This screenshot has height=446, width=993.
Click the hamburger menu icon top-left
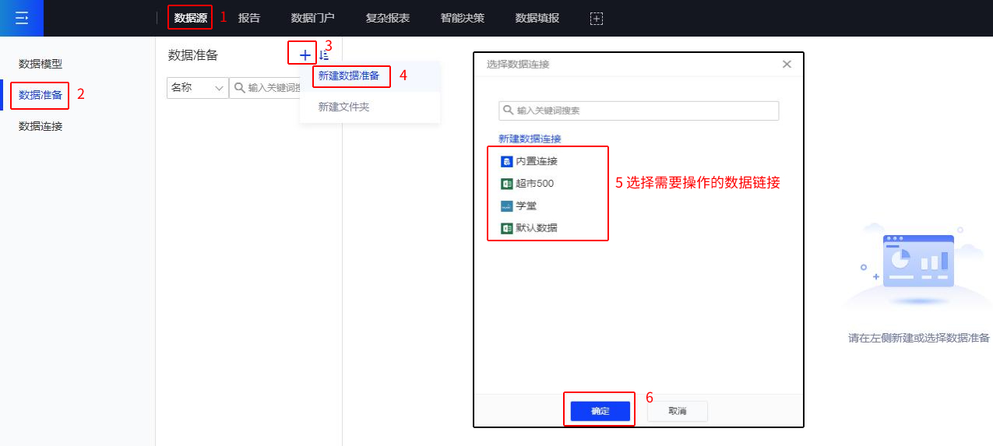(21, 18)
